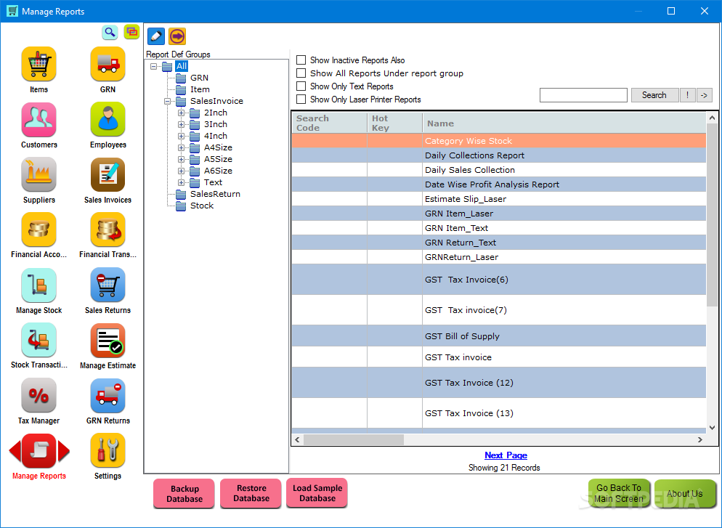
Task: Expand the A6Size folder node
Action: point(182,171)
